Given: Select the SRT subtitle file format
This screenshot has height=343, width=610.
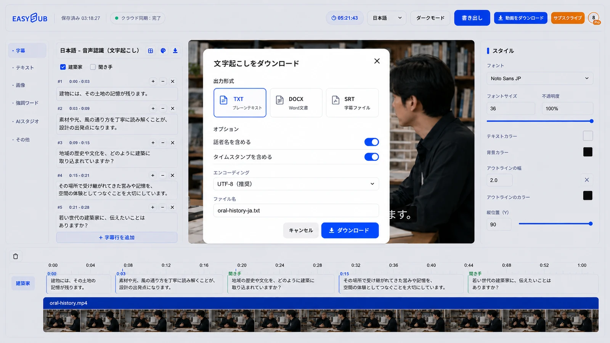Looking at the screenshot, I should tap(352, 103).
